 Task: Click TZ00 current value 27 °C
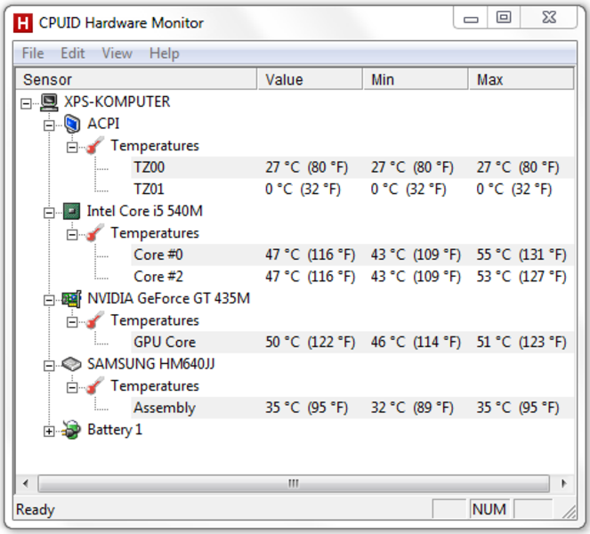[307, 167]
